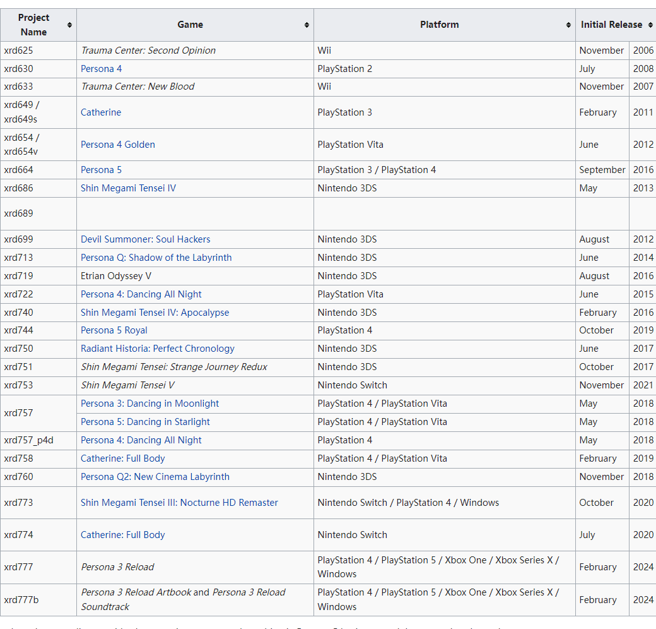656x629 pixels.
Task: Click the July month cell in xrd630 row
Action: click(602, 69)
